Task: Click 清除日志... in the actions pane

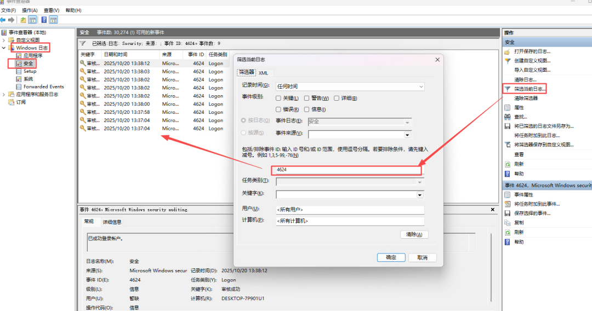Action: [x=525, y=79]
